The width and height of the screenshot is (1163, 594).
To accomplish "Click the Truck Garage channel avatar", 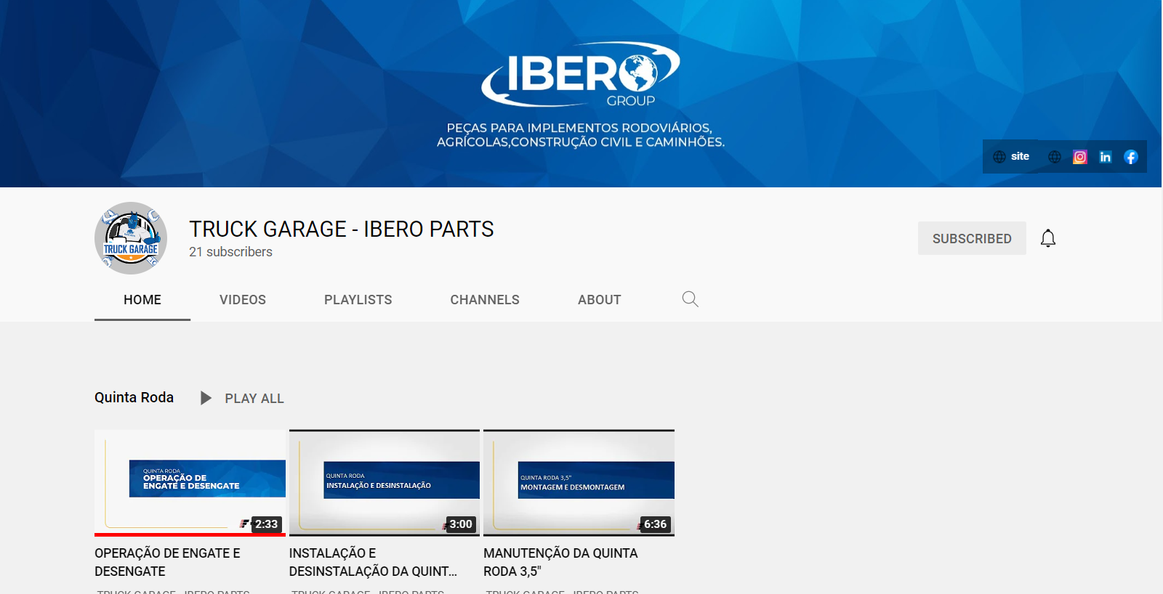I will click(131, 238).
